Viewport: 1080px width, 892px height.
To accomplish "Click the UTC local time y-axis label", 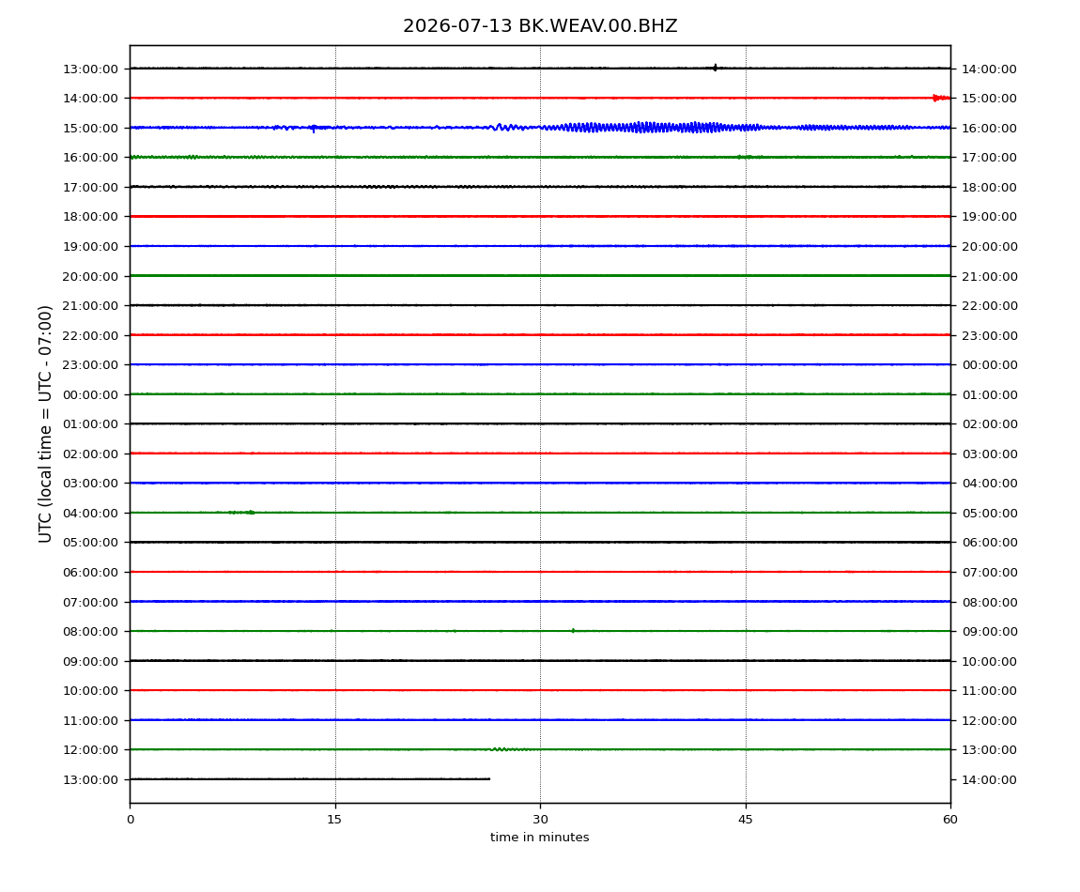I will pos(45,423).
